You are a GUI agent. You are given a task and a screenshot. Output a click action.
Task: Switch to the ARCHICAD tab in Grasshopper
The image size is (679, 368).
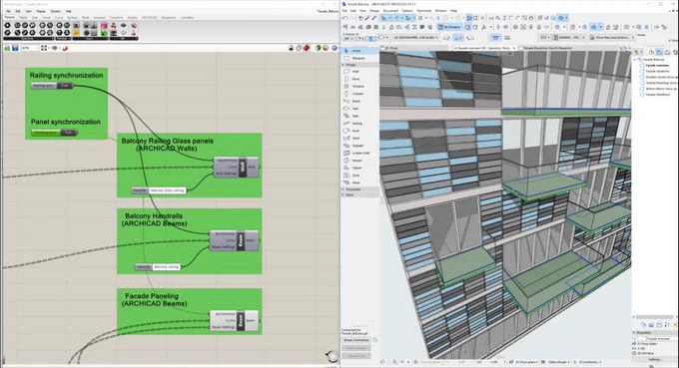pos(149,18)
